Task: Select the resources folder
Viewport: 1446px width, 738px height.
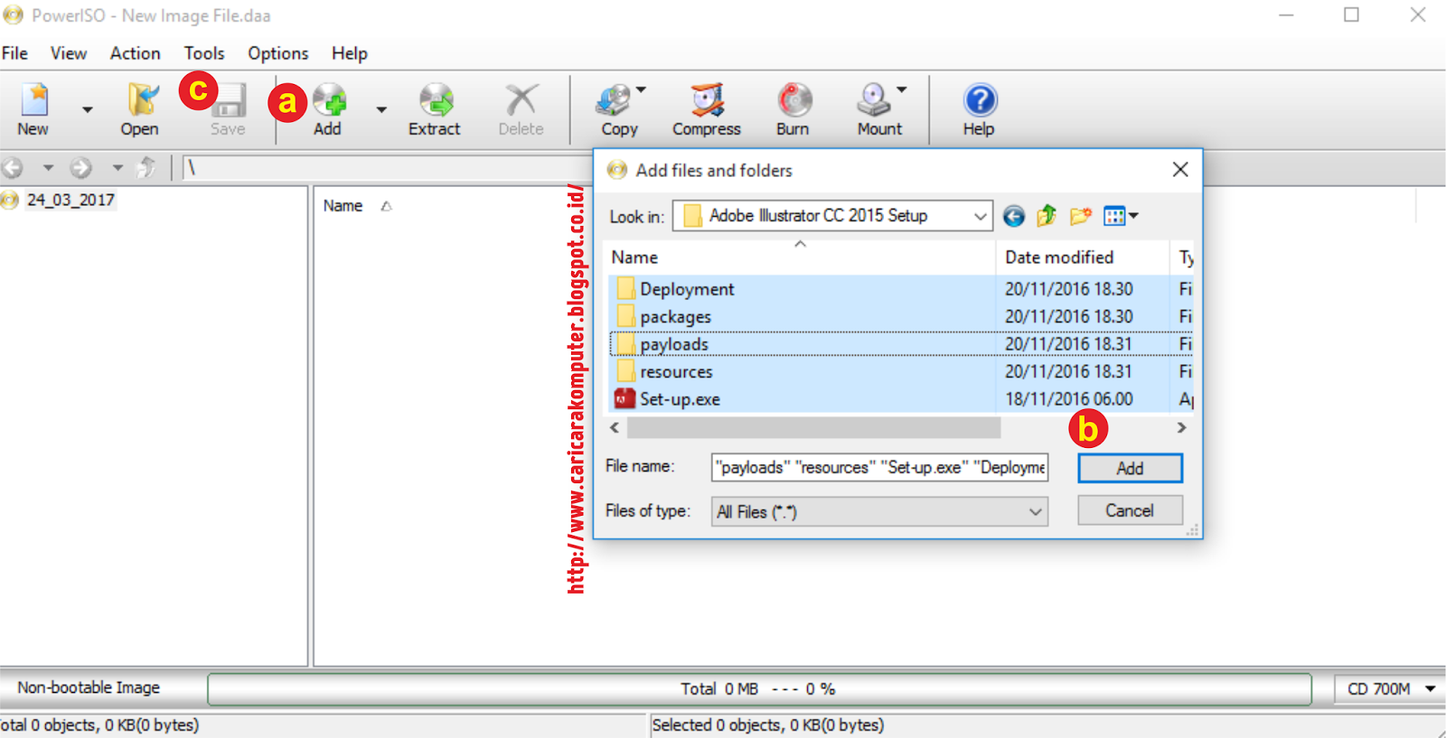Action: (x=676, y=372)
